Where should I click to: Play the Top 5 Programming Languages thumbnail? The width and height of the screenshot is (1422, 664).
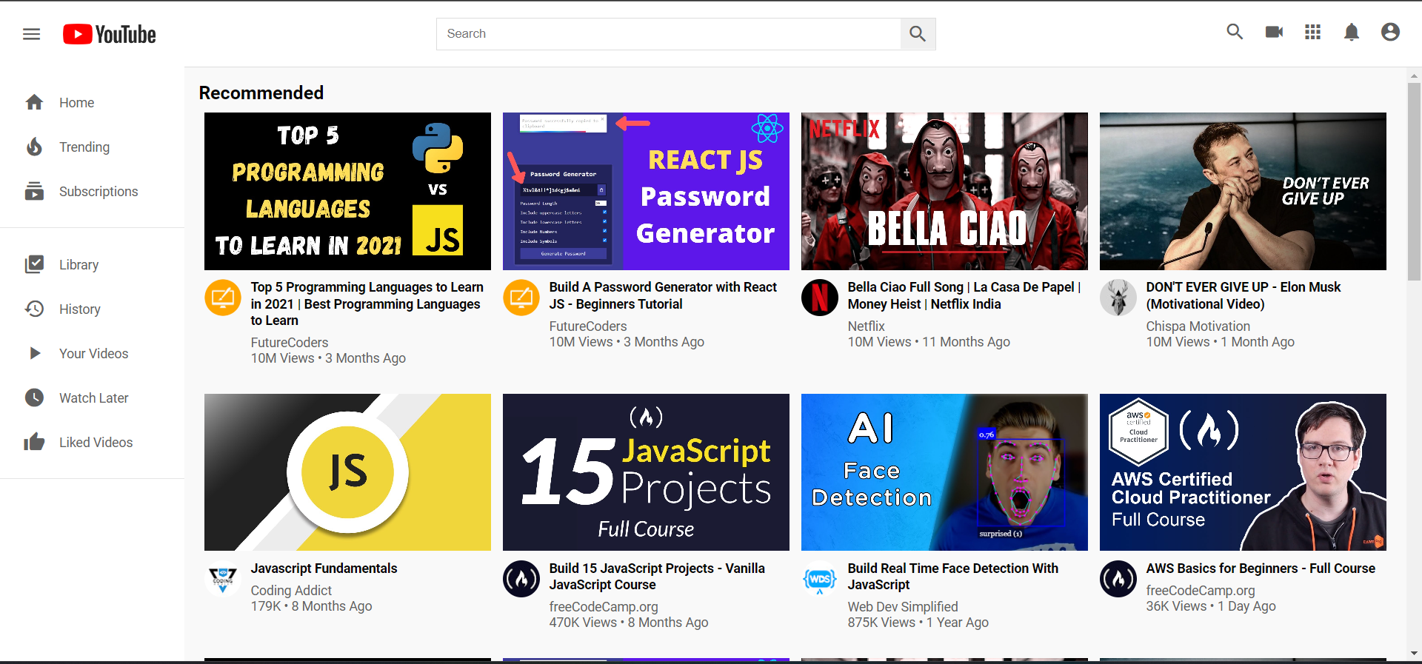(347, 191)
